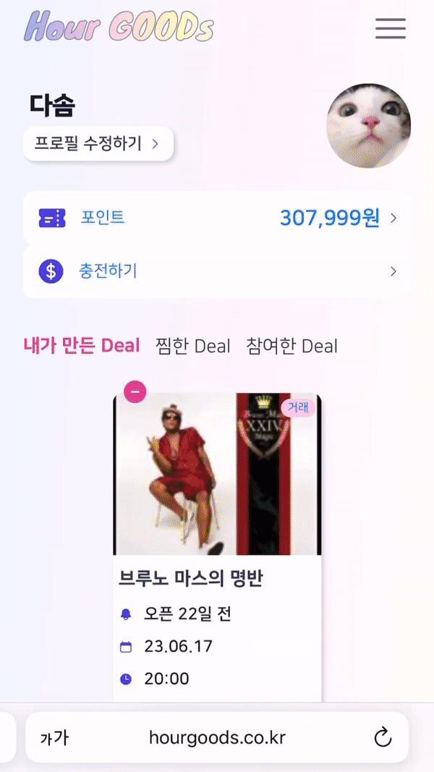Click the dollar coin icon beside 충전하기

click(x=51, y=271)
